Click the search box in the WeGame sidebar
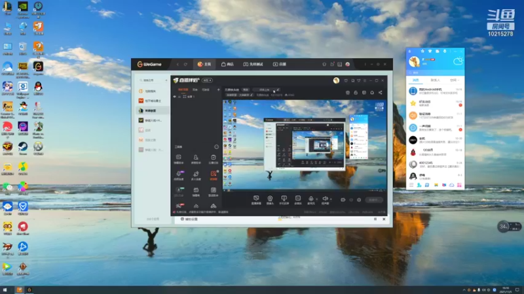The height and width of the screenshot is (294, 524). click(x=151, y=80)
